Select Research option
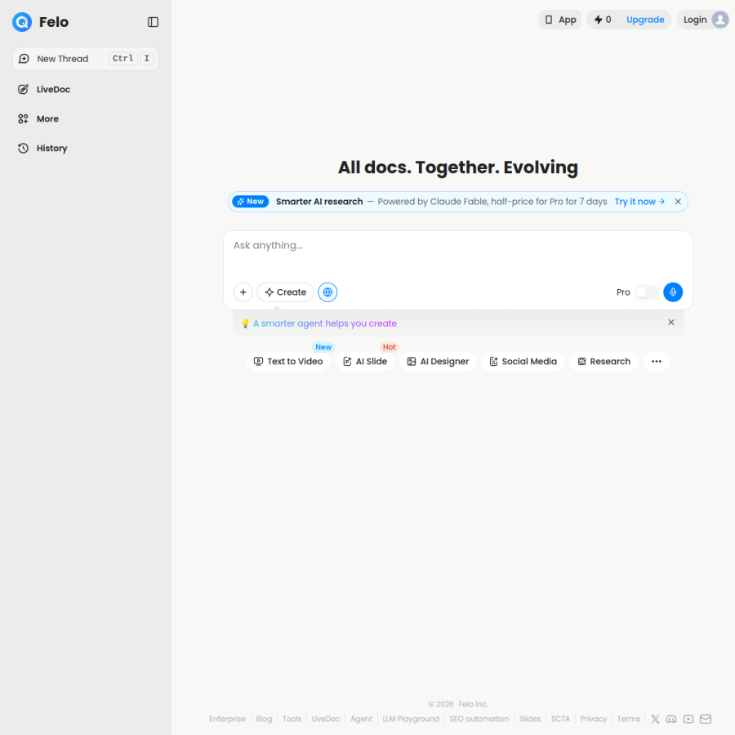 pyautogui.click(x=604, y=362)
